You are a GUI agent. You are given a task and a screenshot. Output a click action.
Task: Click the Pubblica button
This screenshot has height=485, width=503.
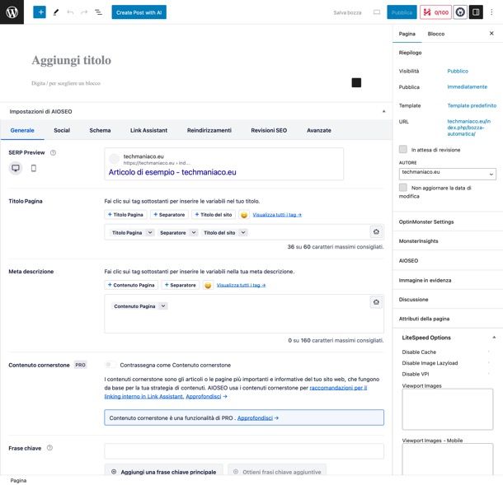(x=402, y=12)
